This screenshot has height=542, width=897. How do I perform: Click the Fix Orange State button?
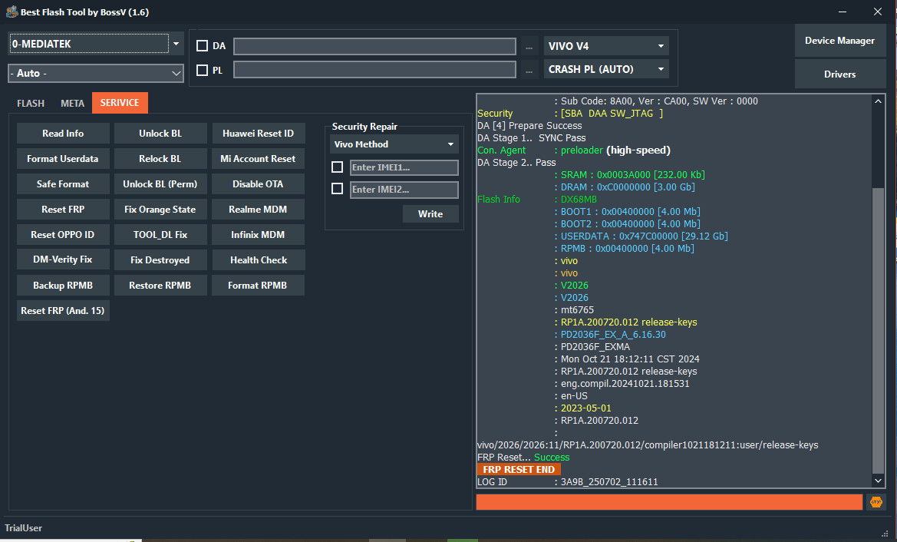[x=160, y=210]
